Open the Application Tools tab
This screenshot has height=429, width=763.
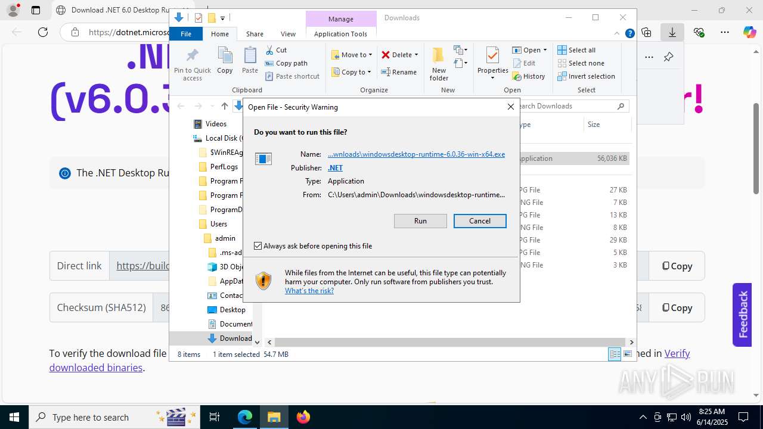click(x=340, y=34)
